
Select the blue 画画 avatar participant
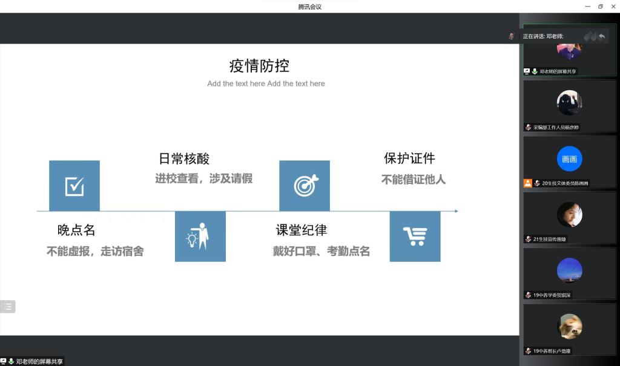coord(569,159)
